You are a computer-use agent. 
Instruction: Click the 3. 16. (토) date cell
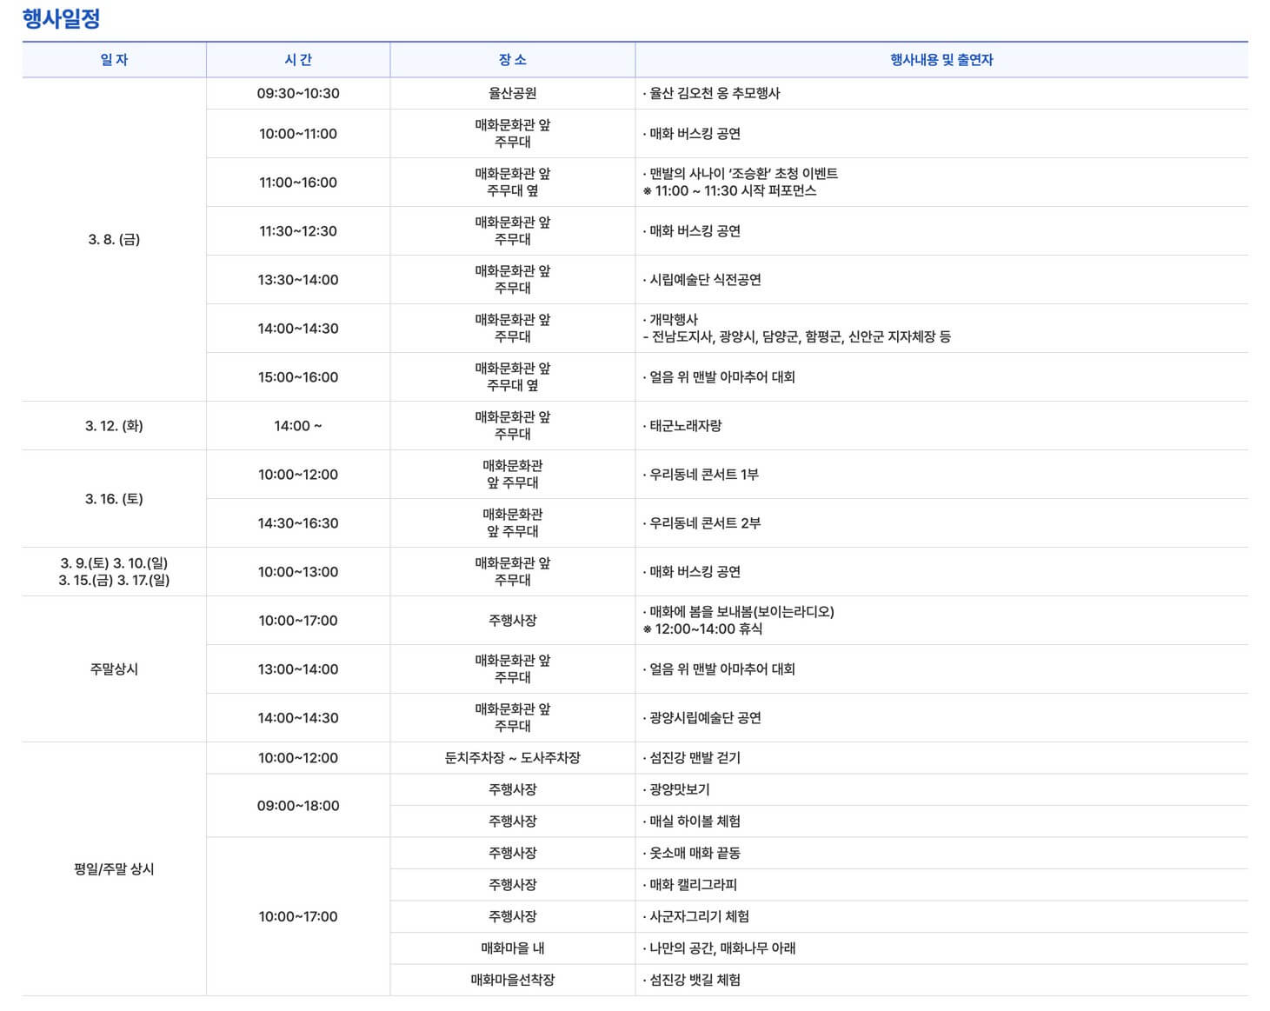[x=114, y=499]
